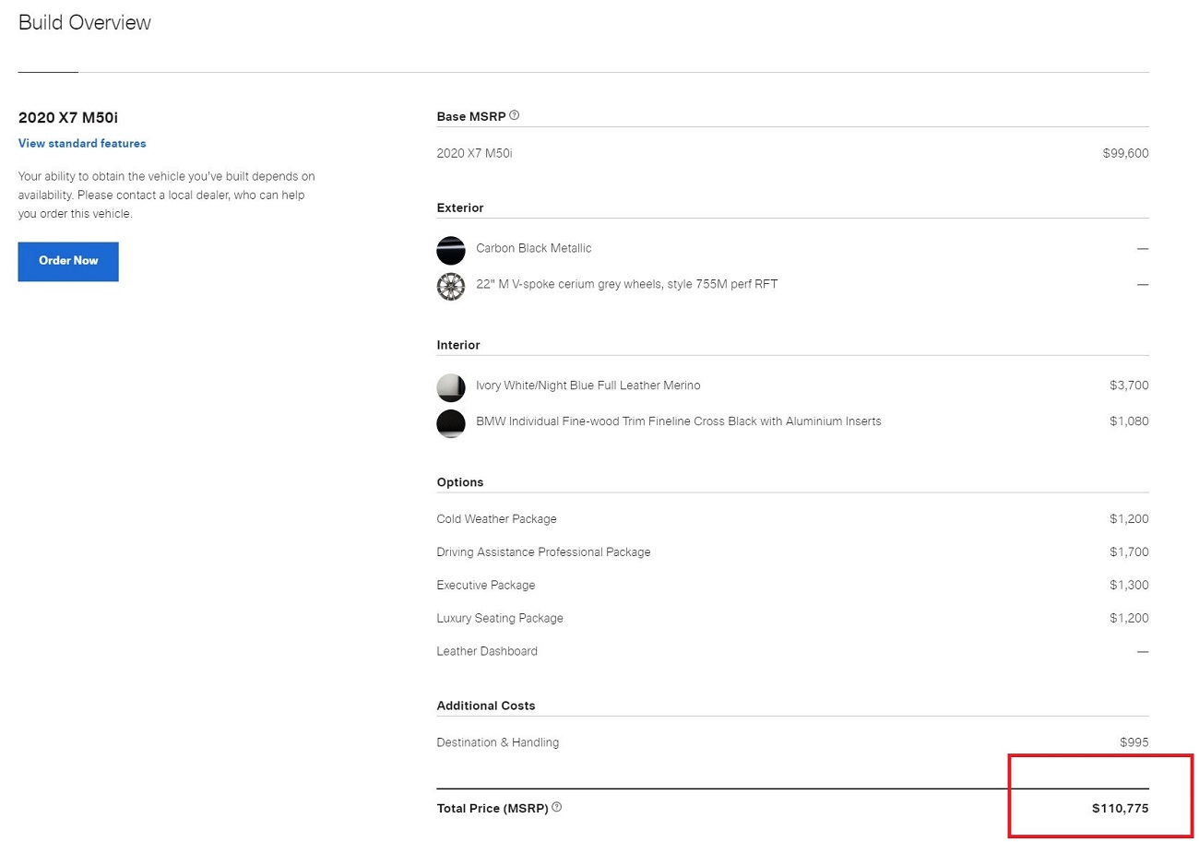Screen dimensions: 1199x842
Task: Click the Total Price info icon
Action: tap(557, 807)
